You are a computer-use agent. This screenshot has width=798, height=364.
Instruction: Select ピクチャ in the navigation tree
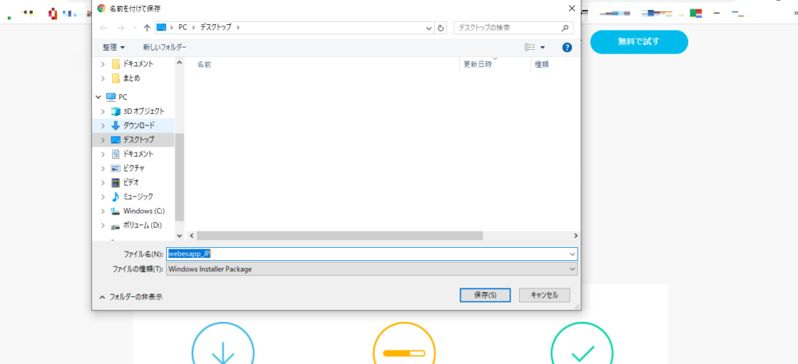134,168
